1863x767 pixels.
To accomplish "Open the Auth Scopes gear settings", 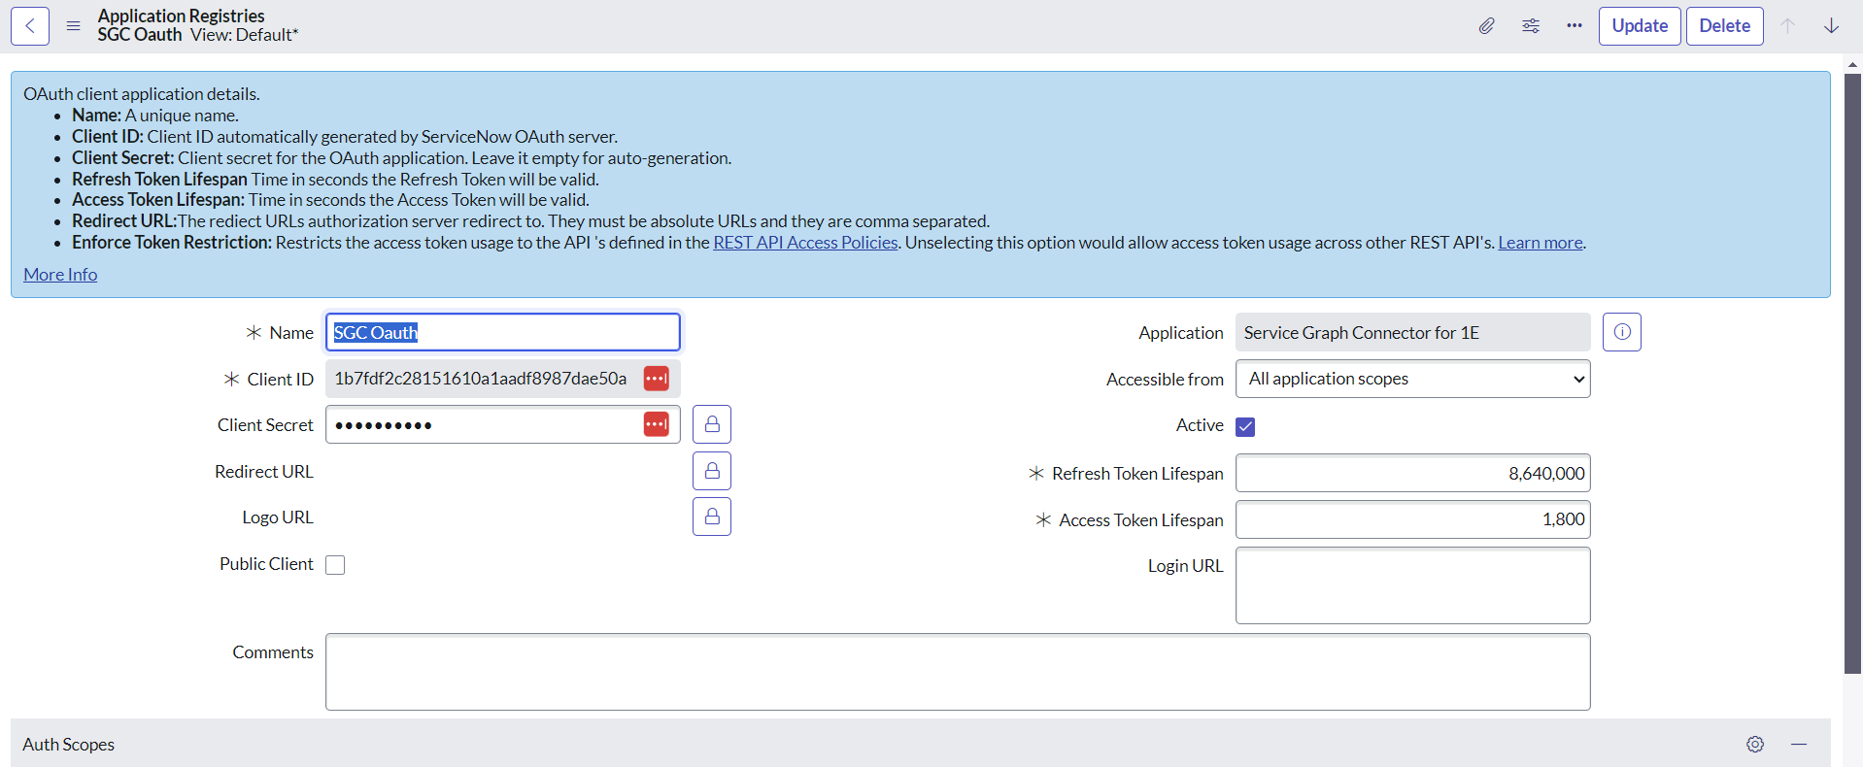I will (1754, 745).
